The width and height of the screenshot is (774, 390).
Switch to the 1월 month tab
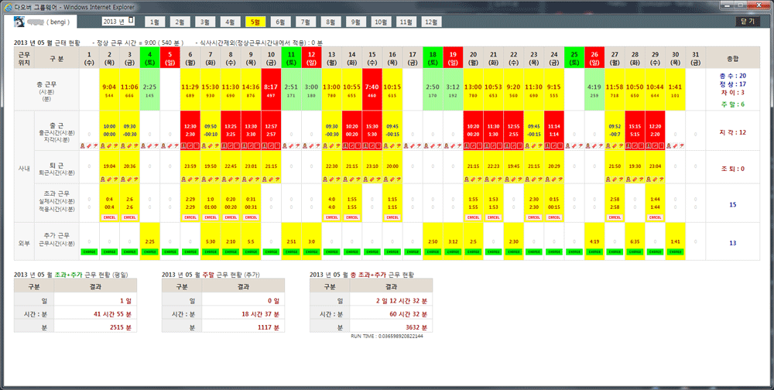[x=156, y=22]
